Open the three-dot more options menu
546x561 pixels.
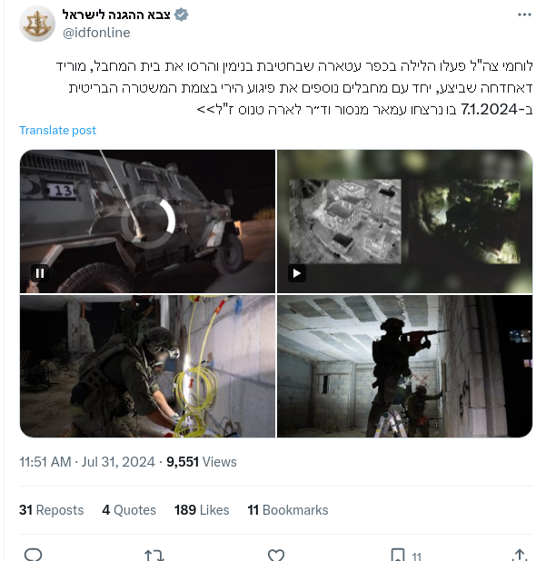[x=524, y=15]
